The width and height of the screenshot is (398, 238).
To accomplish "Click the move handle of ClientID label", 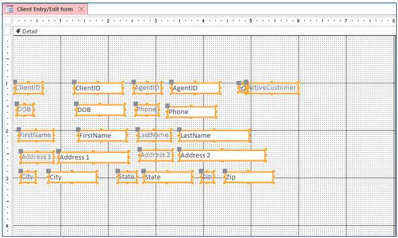I will [15, 82].
